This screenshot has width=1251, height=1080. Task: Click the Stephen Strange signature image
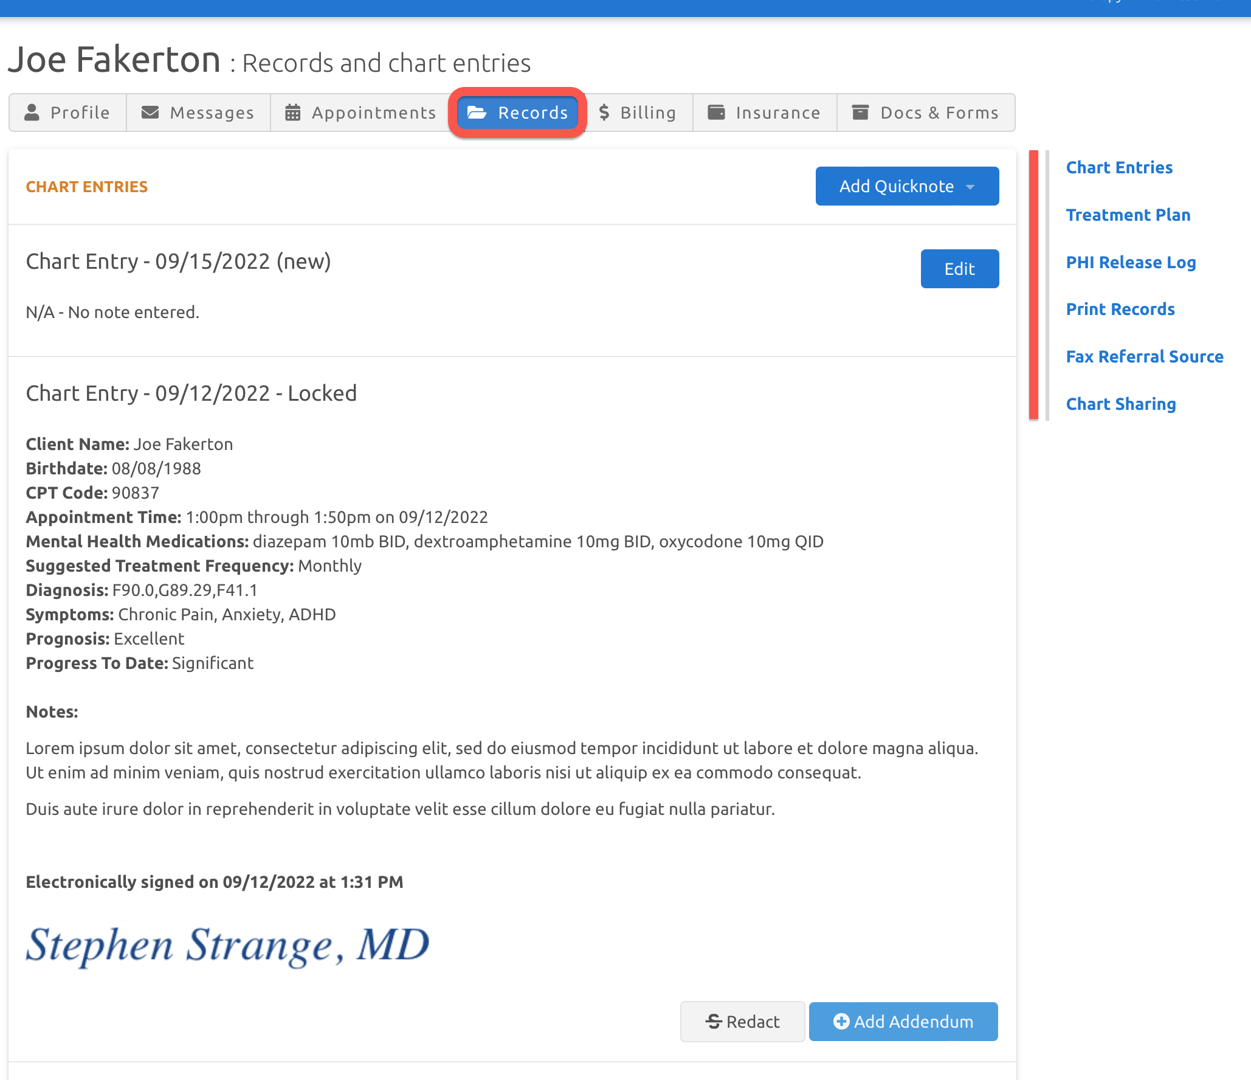pyautogui.click(x=227, y=946)
